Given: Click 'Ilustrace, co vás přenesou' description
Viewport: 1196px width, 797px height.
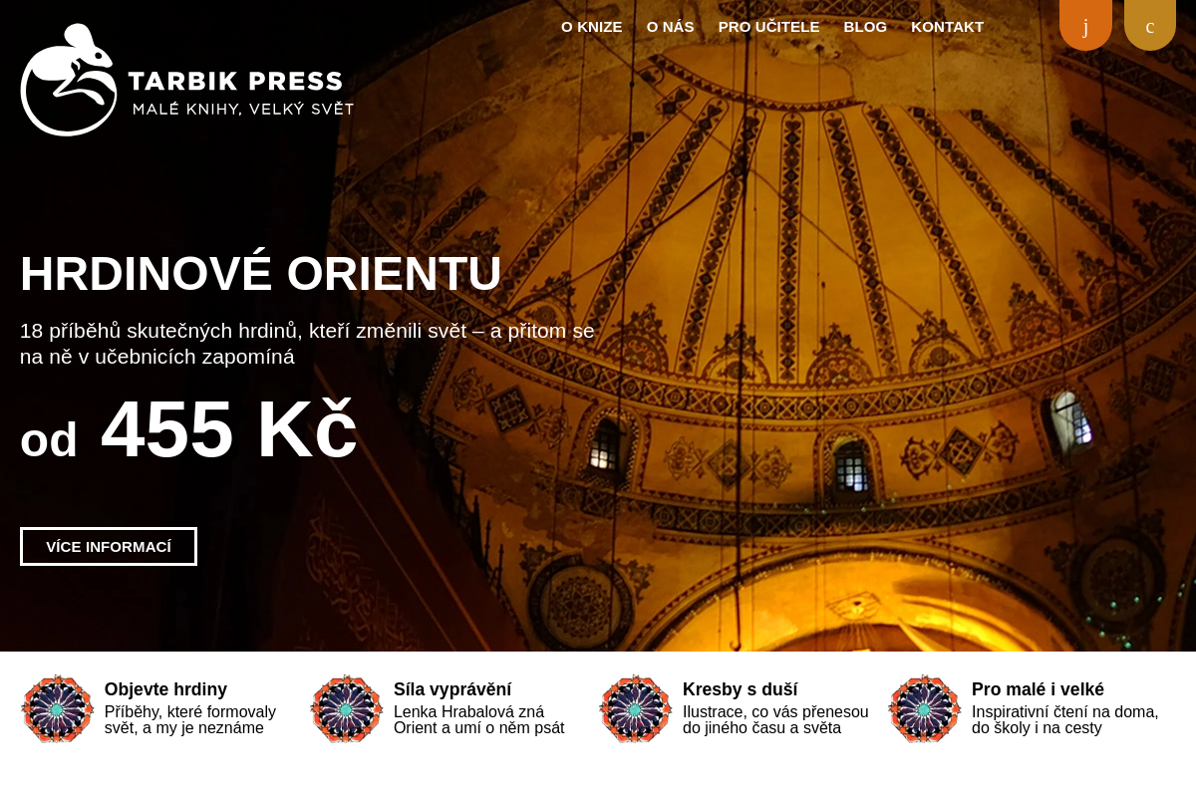Looking at the screenshot, I should [x=775, y=720].
